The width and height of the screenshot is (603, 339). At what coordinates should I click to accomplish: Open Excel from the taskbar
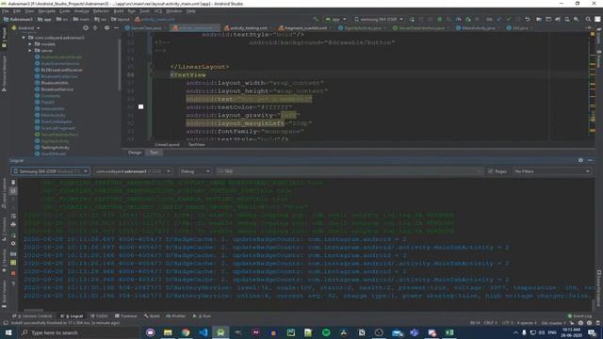449,332
